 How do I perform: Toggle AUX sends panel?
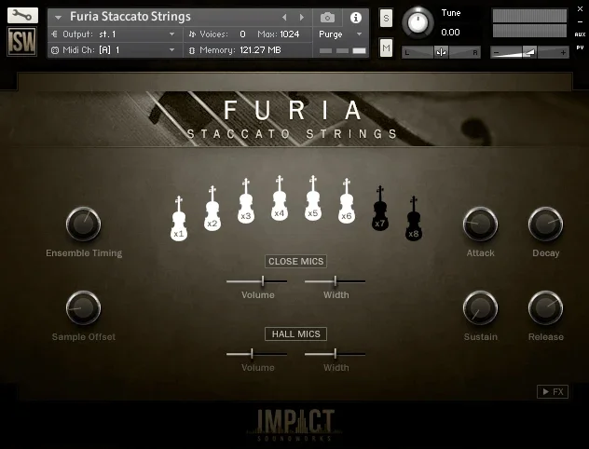(x=580, y=34)
